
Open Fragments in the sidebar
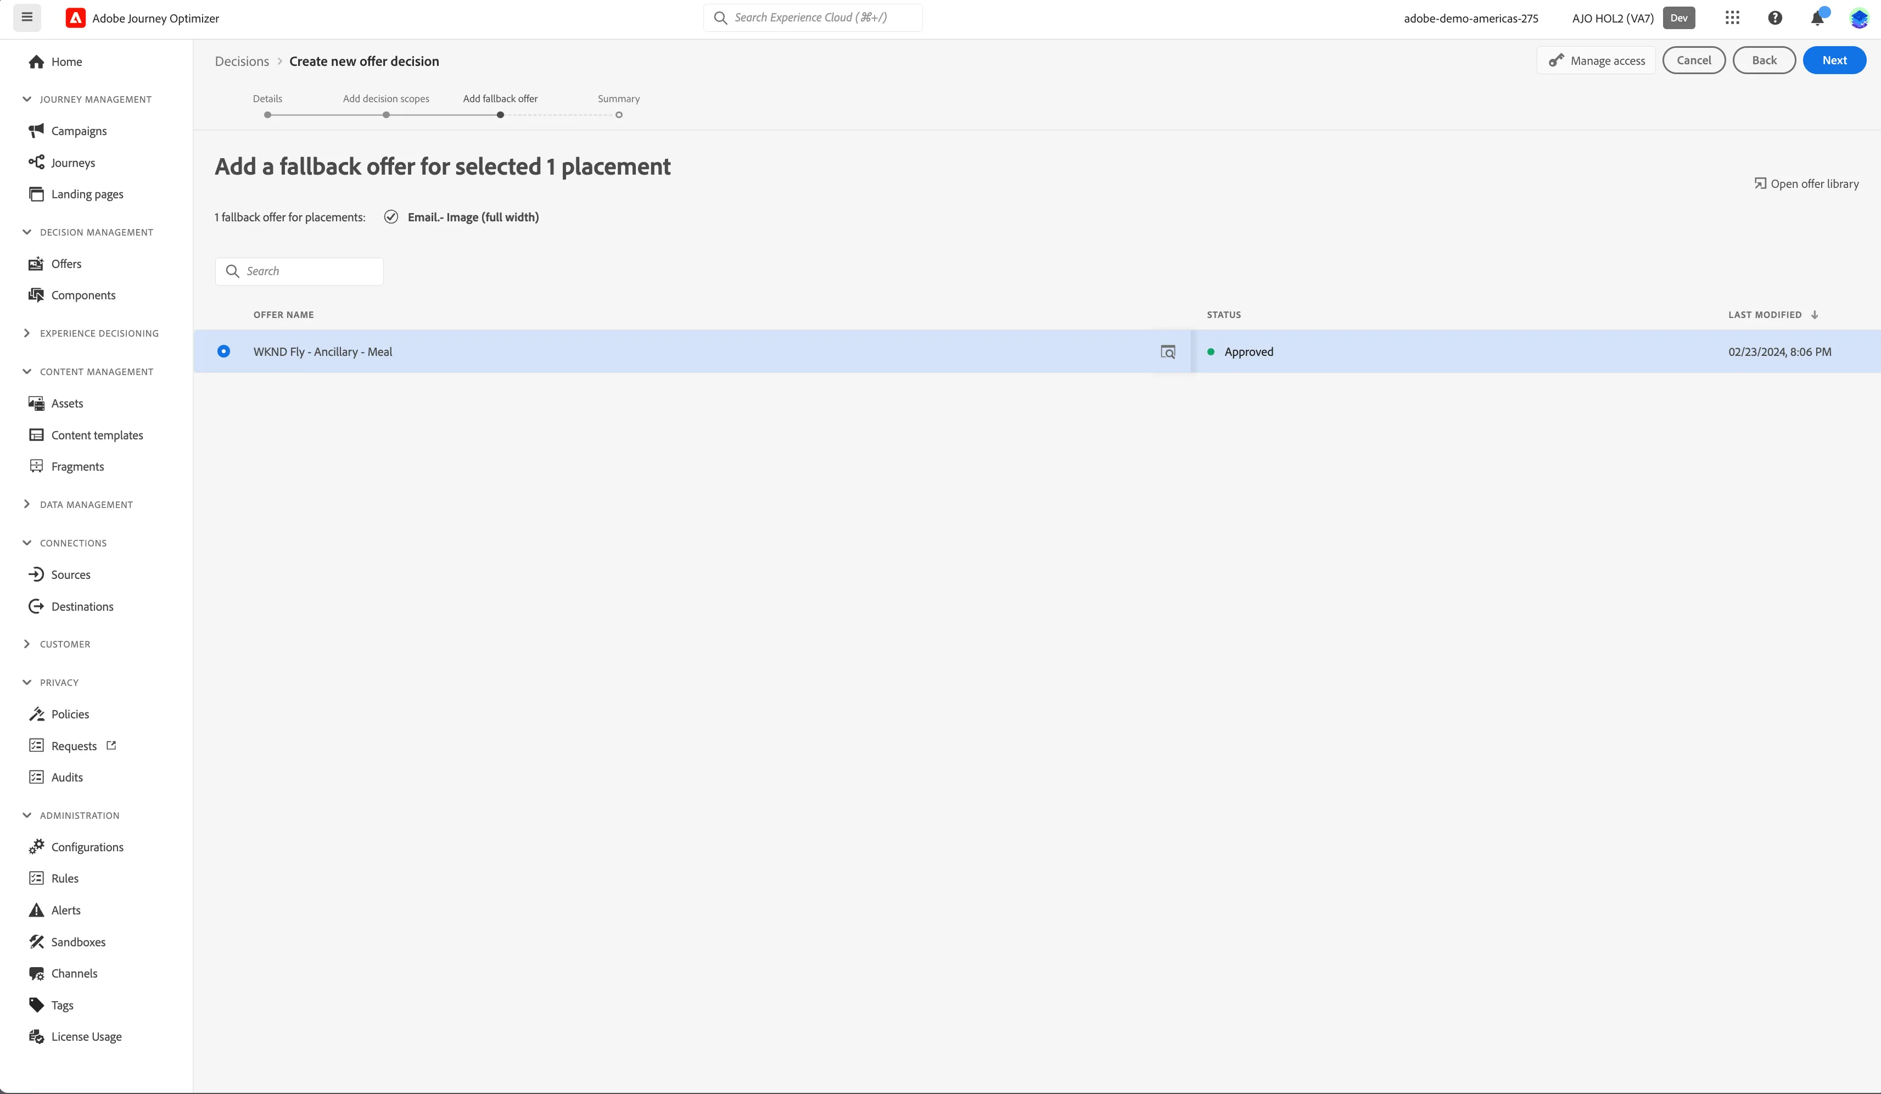pos(77,466)
